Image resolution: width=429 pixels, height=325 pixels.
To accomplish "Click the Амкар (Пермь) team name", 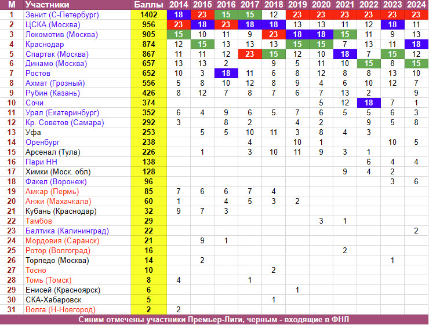I will click(52, 191).
